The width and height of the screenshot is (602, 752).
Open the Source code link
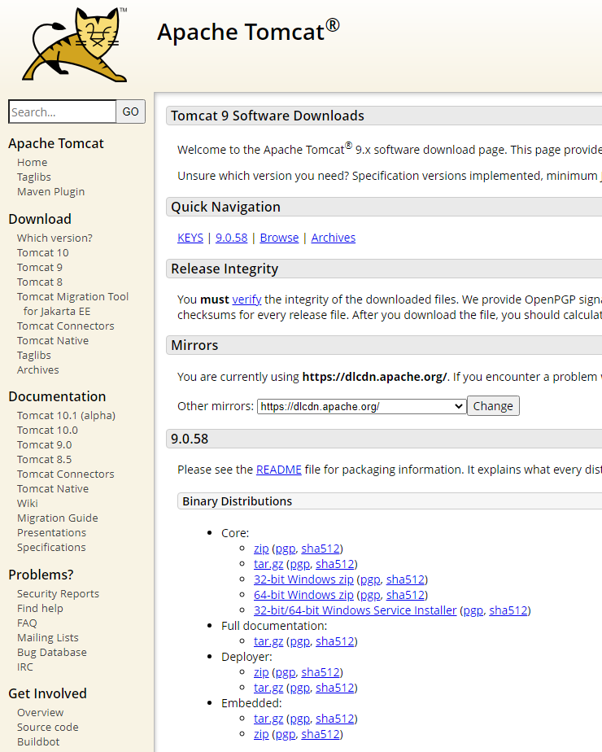(48, 727)
